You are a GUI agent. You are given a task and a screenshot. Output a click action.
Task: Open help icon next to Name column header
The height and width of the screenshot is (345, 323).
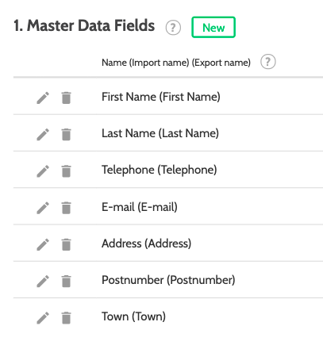point(267,62)
